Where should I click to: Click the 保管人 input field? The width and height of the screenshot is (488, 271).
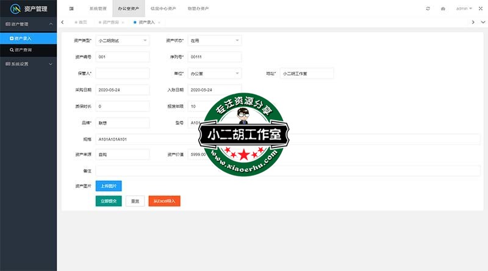(122, 73)
